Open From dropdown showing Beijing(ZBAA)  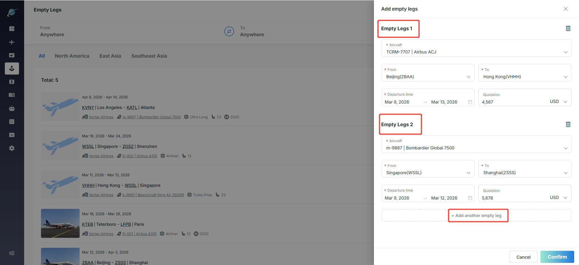point(428,73)
